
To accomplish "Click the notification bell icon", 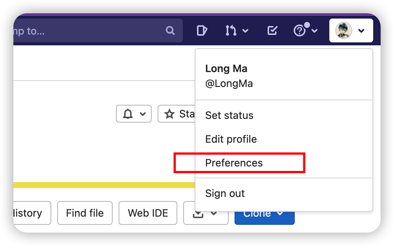I will [129, 114].
